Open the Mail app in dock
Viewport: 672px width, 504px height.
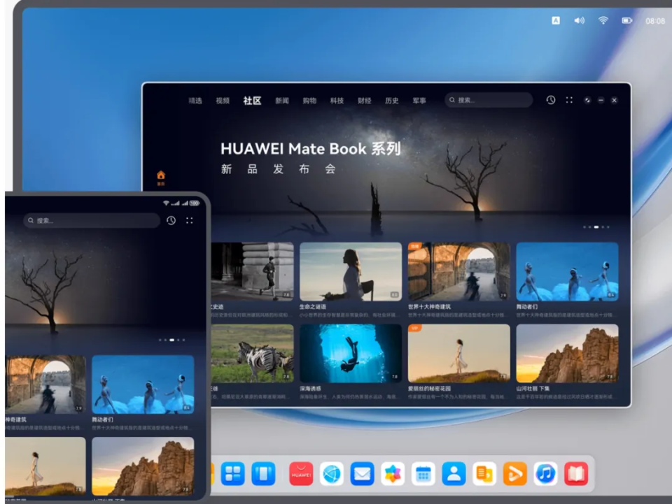pyautogui.click(x=362, y=474)
